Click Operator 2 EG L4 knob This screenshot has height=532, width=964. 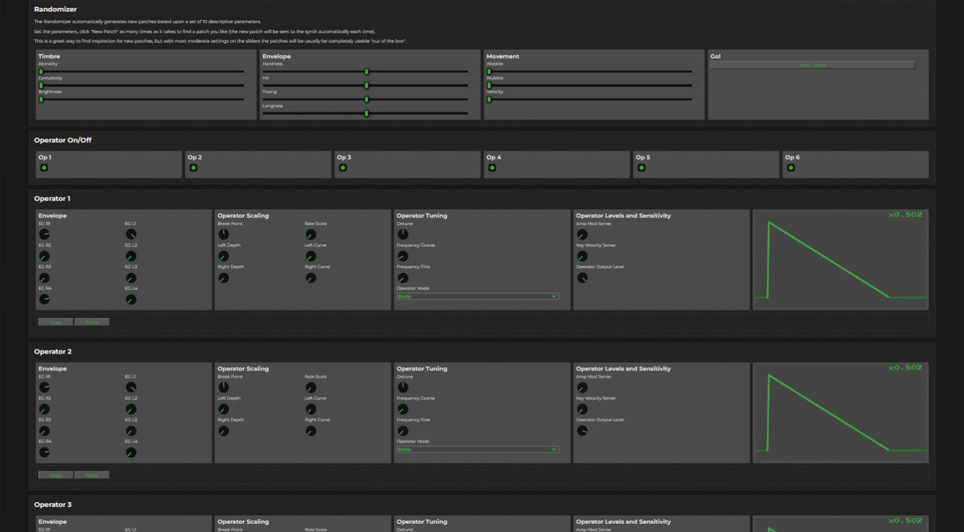pos(131,452)
